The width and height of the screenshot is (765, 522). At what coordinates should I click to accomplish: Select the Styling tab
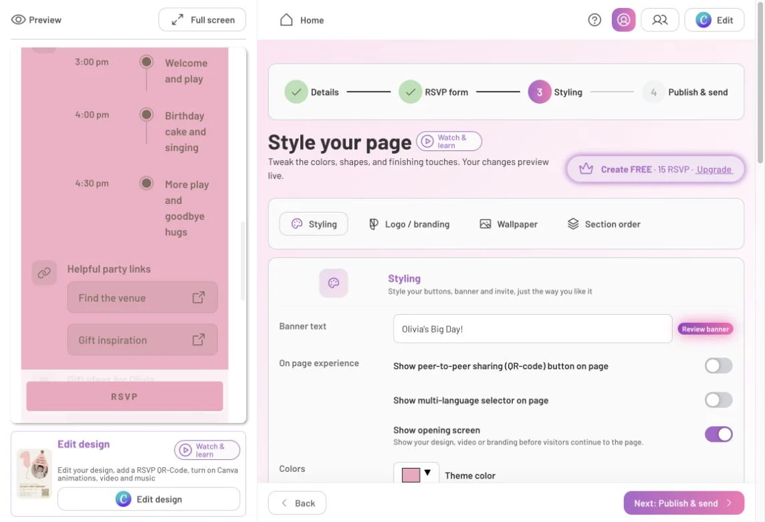[x=313, y=224]
